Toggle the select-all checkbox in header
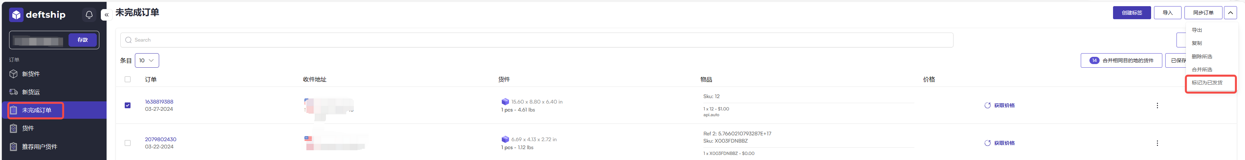 coord(128,80)
